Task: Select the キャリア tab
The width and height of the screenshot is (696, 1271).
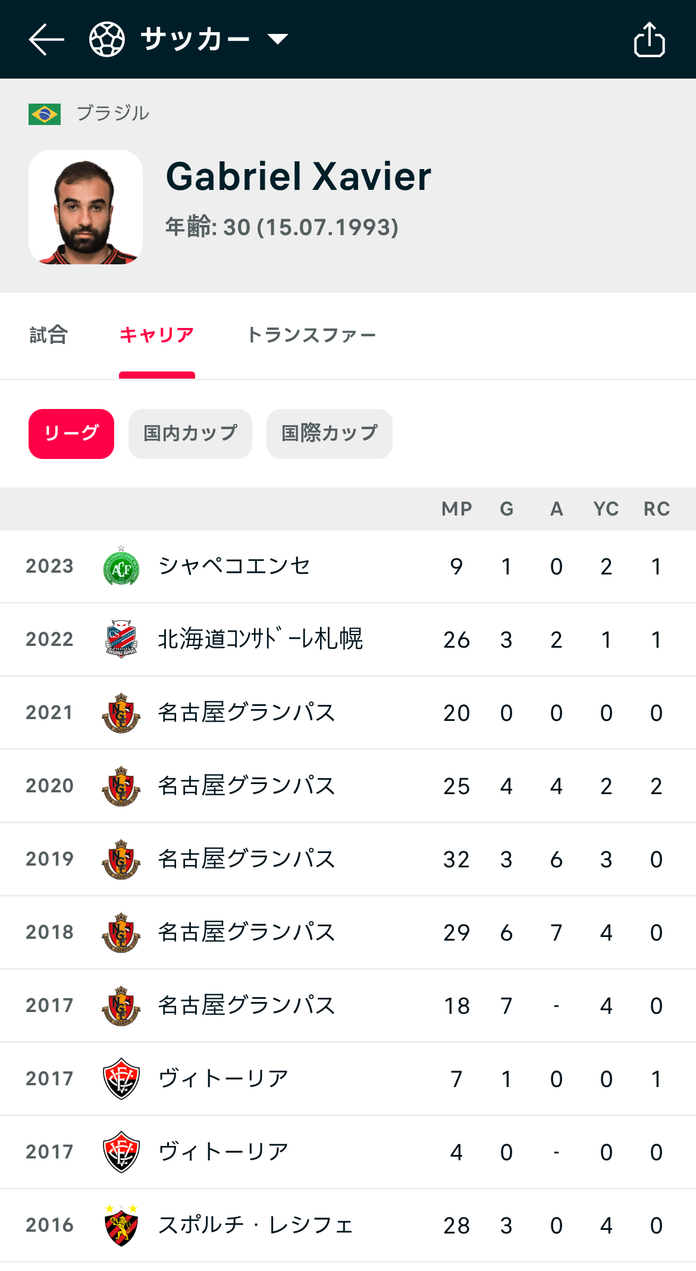Action: 157,335
